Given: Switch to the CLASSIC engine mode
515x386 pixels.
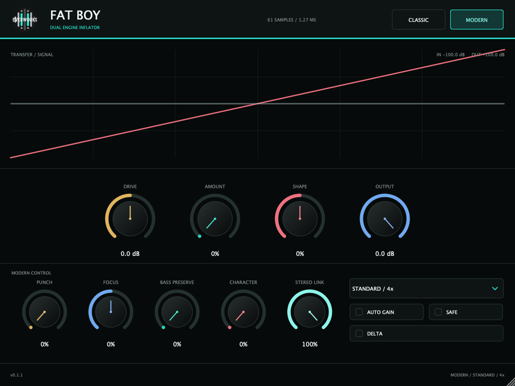Looking at the screenshot, I should [419, 20].
